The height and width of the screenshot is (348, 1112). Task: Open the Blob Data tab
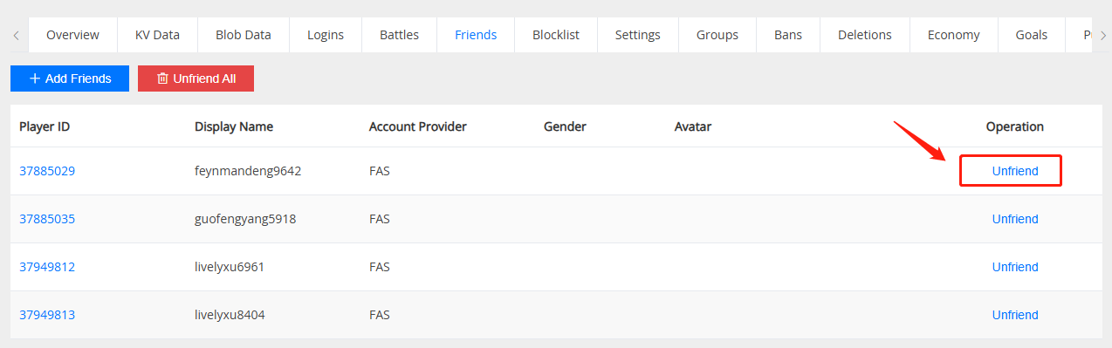point(244,35)
